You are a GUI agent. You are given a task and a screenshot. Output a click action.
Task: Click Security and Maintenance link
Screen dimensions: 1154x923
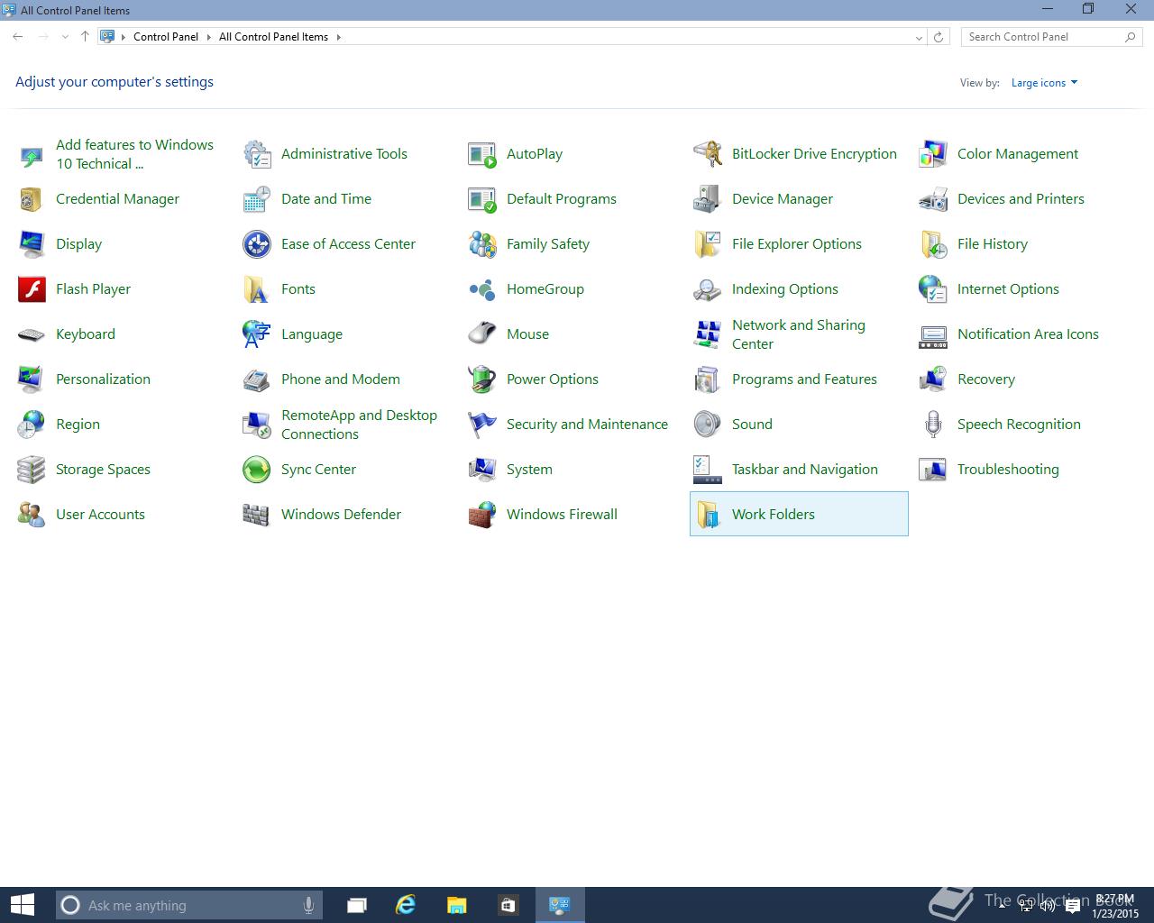tap(587, 425)
